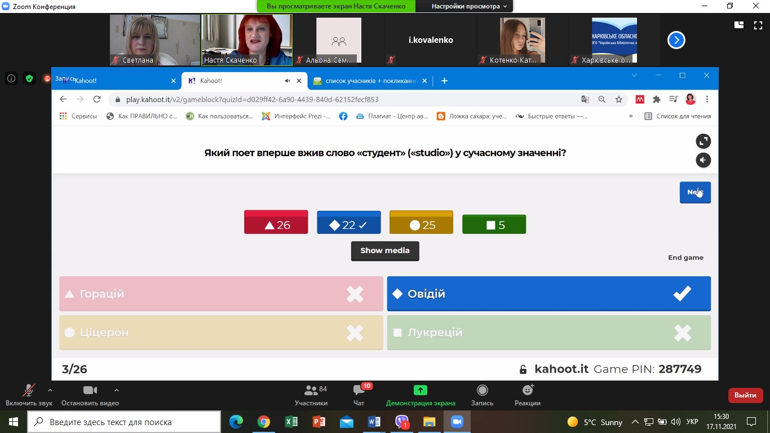Stop camera with Остановить видео
Image resolution: width=770 pixels, height=433 pixels.
click(90, 395)
